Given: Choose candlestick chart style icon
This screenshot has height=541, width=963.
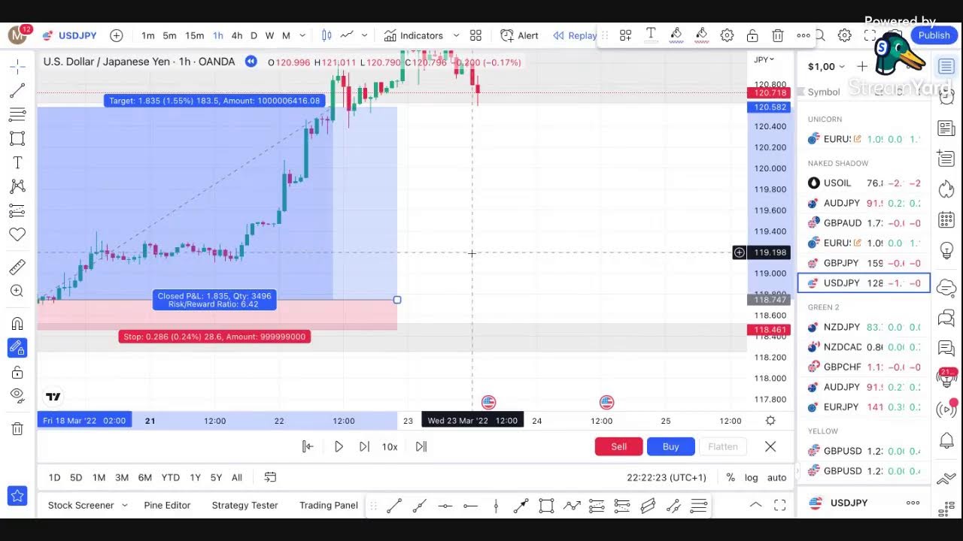Looking at the screenshot, I should tap(327, 35).
